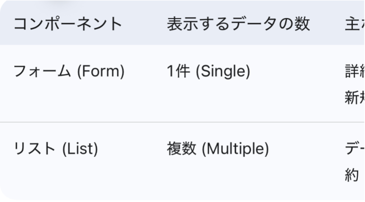Click the 1件 (Single) table cell

coord(208,72)
